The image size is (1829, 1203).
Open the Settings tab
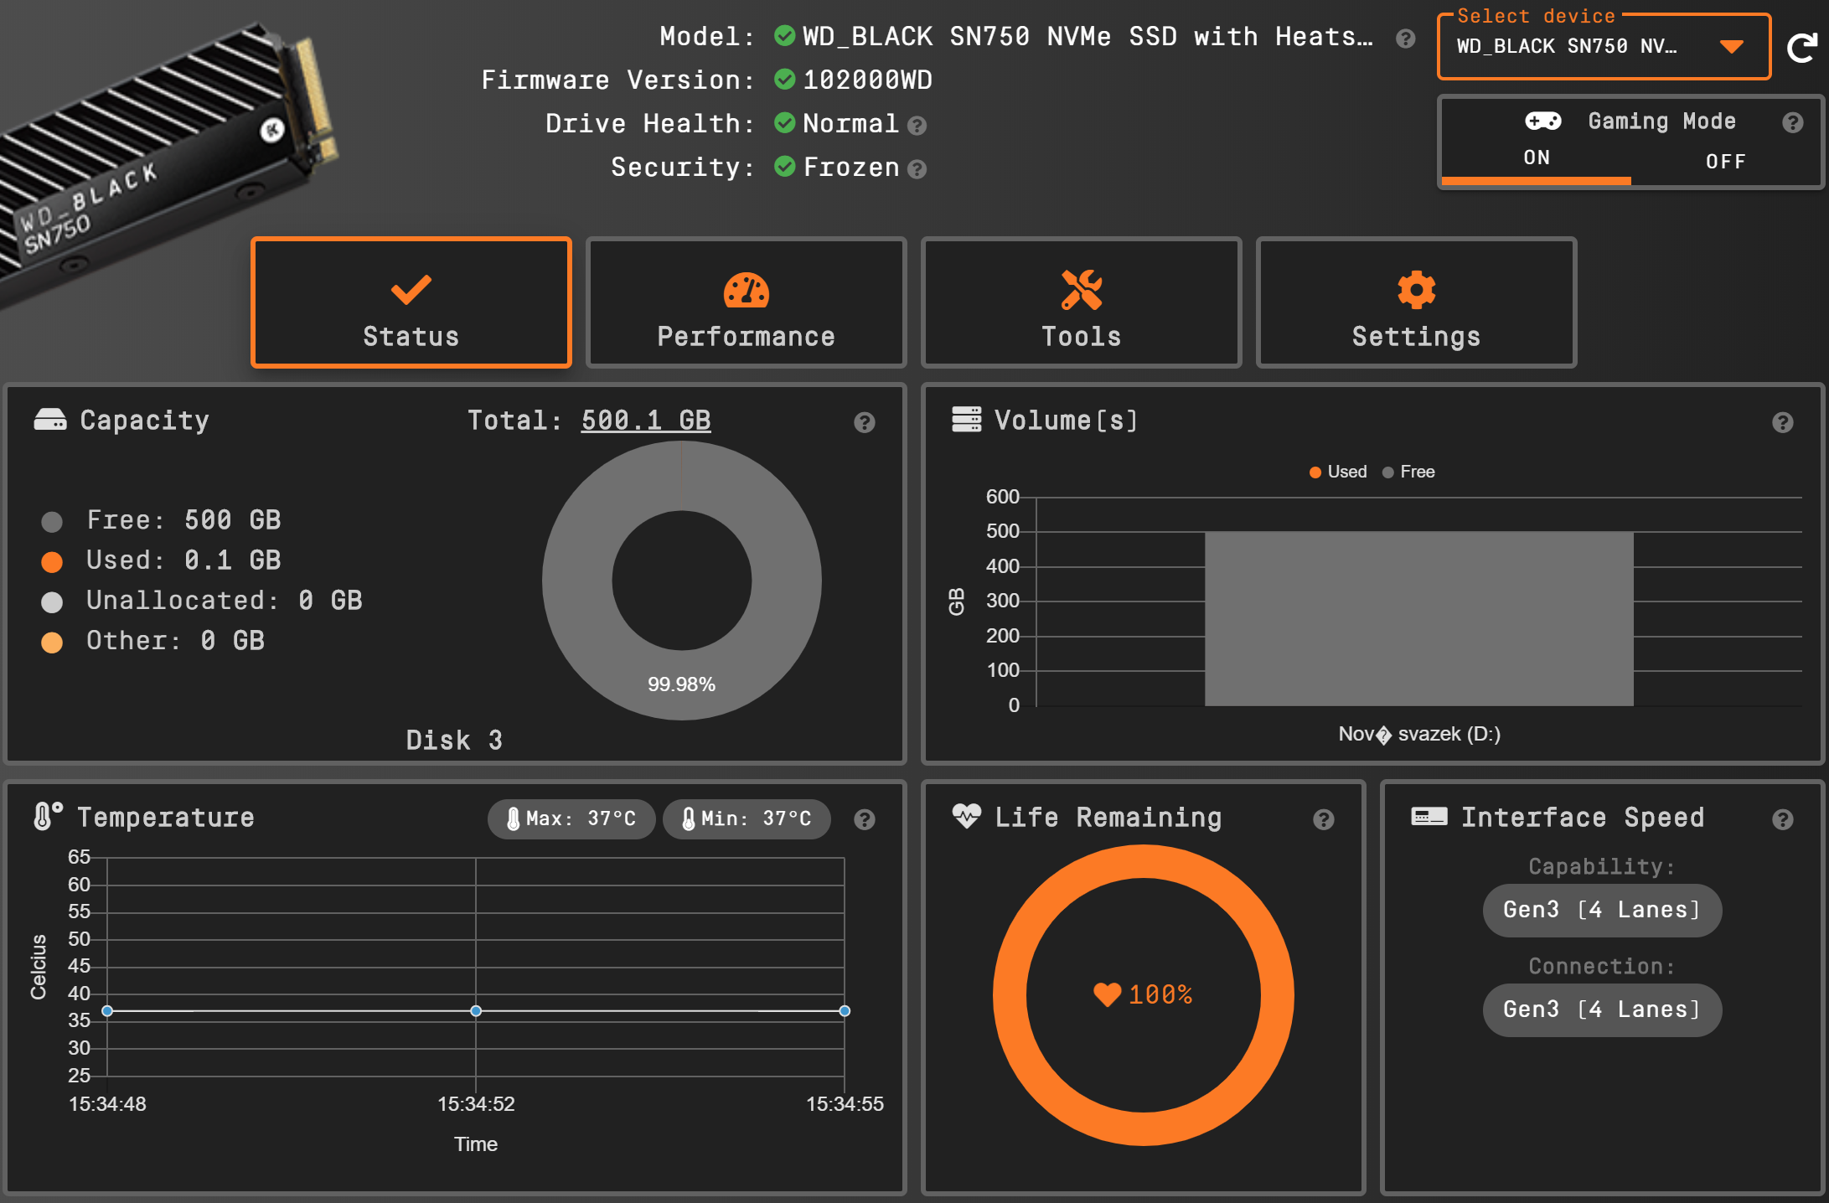point(1416,303)
